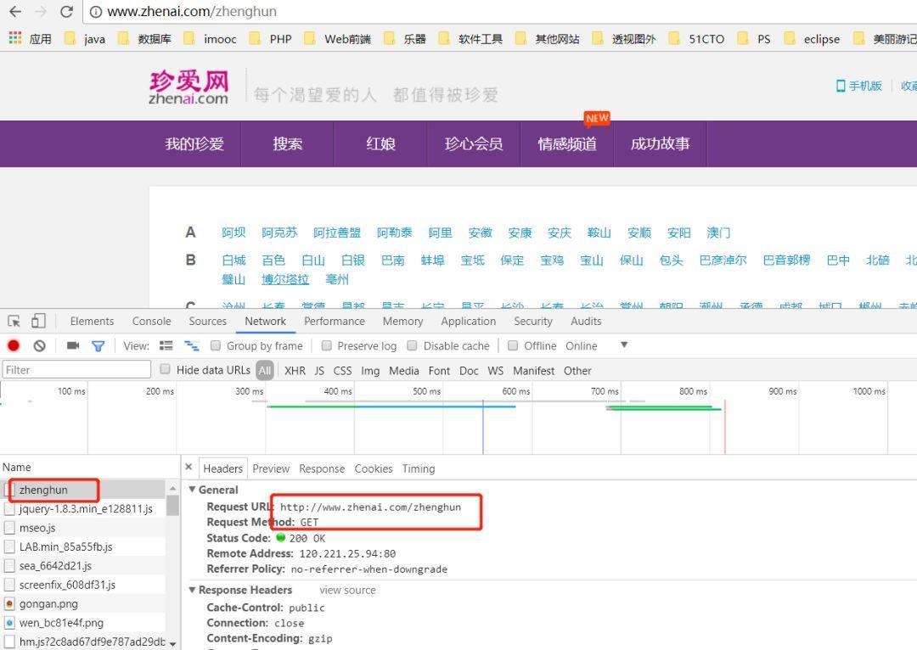Show the Response tab of request
This screenshot has height=650, width=917.
pyautogui.click(x=322, y=468)
